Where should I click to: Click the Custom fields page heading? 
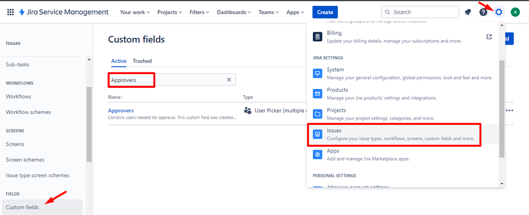(136, 40)
